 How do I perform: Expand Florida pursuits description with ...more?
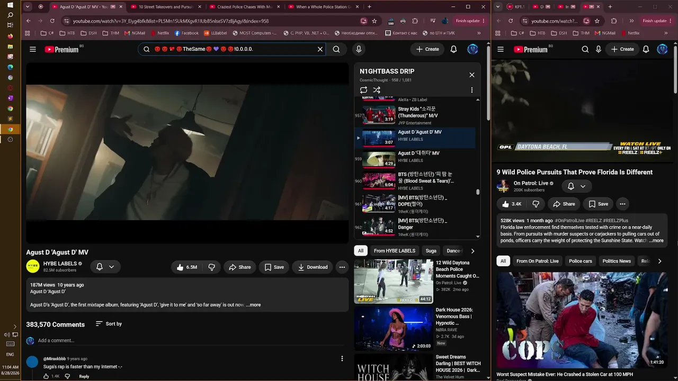[656, 241]
